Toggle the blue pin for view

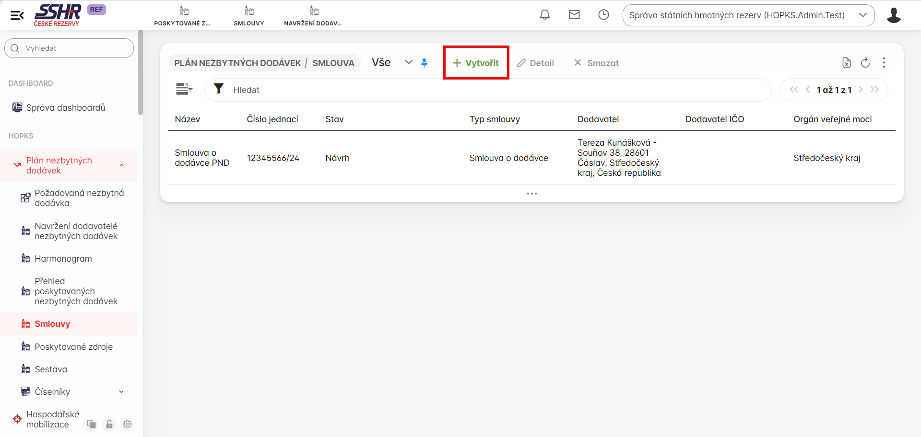(424, 63)
